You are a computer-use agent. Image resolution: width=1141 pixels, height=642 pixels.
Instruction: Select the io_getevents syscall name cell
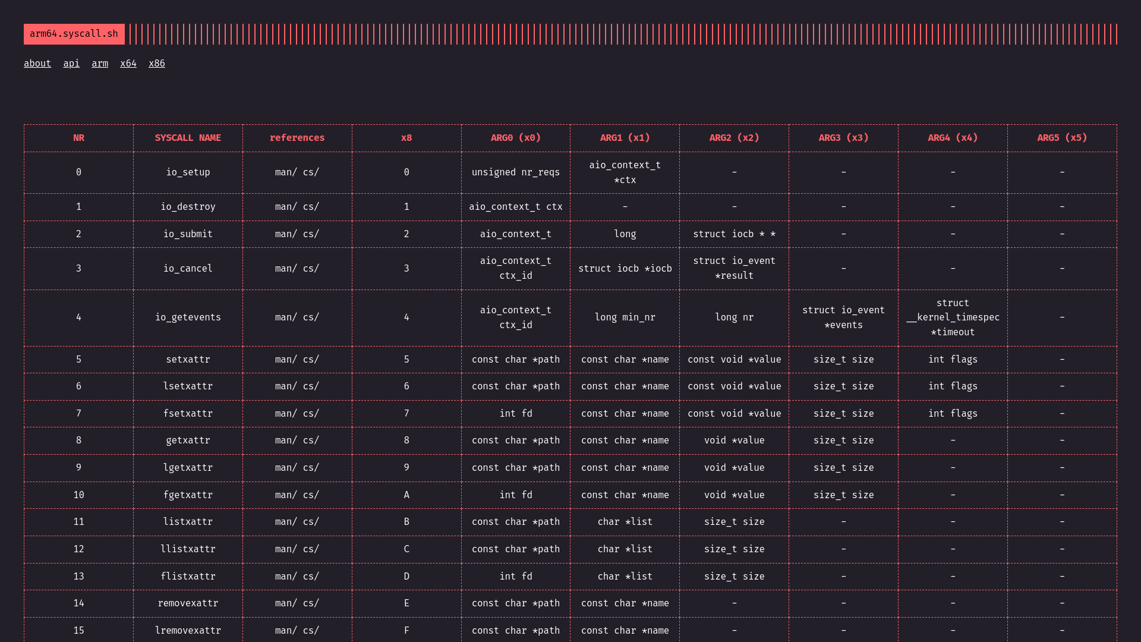point(188,317)
